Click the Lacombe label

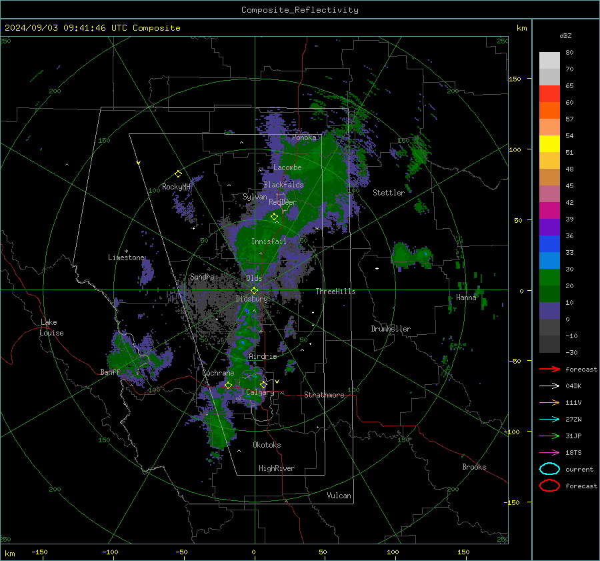point(287,167)
